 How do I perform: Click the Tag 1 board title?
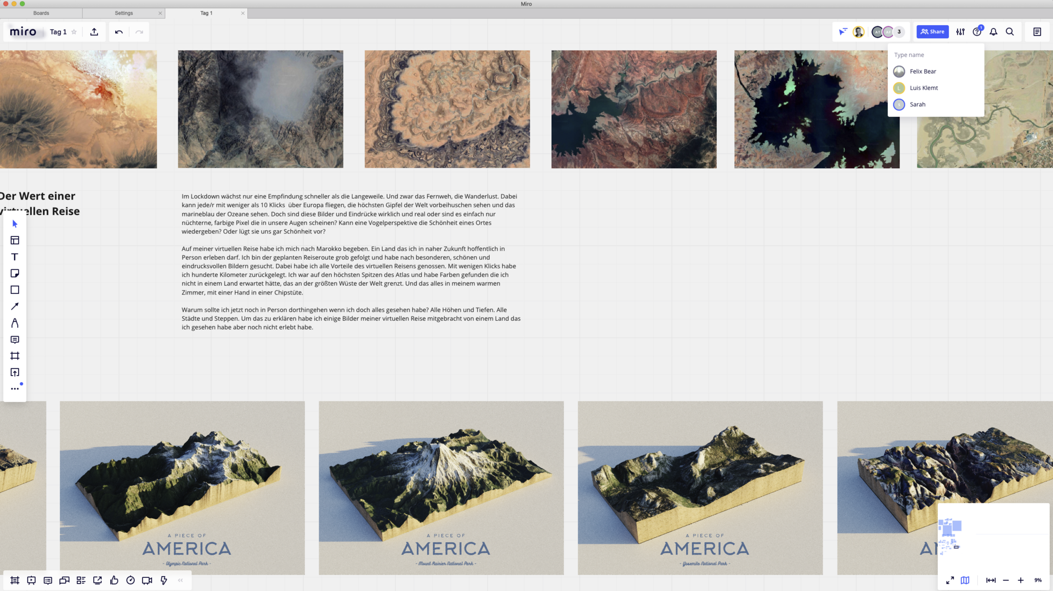coord(58,32)
